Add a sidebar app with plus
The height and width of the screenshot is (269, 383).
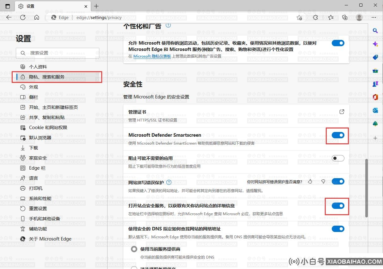point(375,138)
